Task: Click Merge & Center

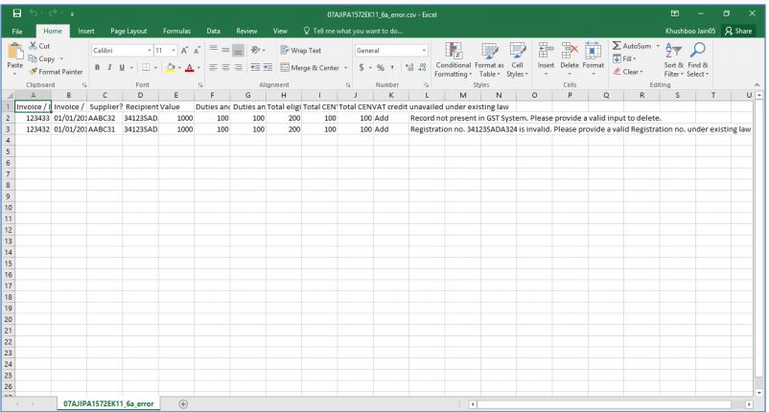Action: pyautogui.click(x=310, y=68)
